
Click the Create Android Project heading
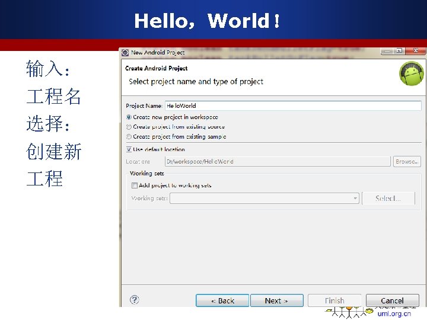click(157, 68)
